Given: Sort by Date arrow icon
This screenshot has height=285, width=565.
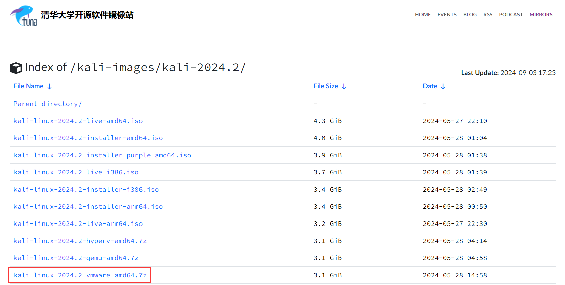Looking at the screenshot, I should (x=443, y=86).
